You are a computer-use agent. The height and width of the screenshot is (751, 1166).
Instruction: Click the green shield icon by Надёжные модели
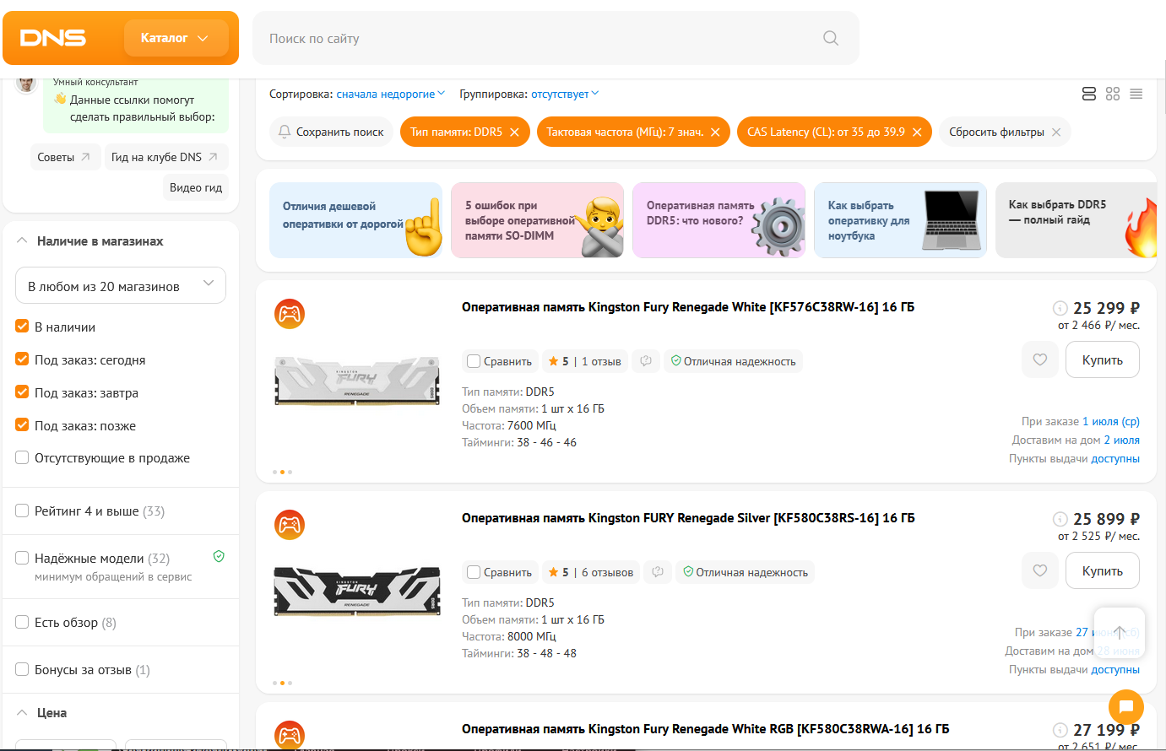(219, 556)
